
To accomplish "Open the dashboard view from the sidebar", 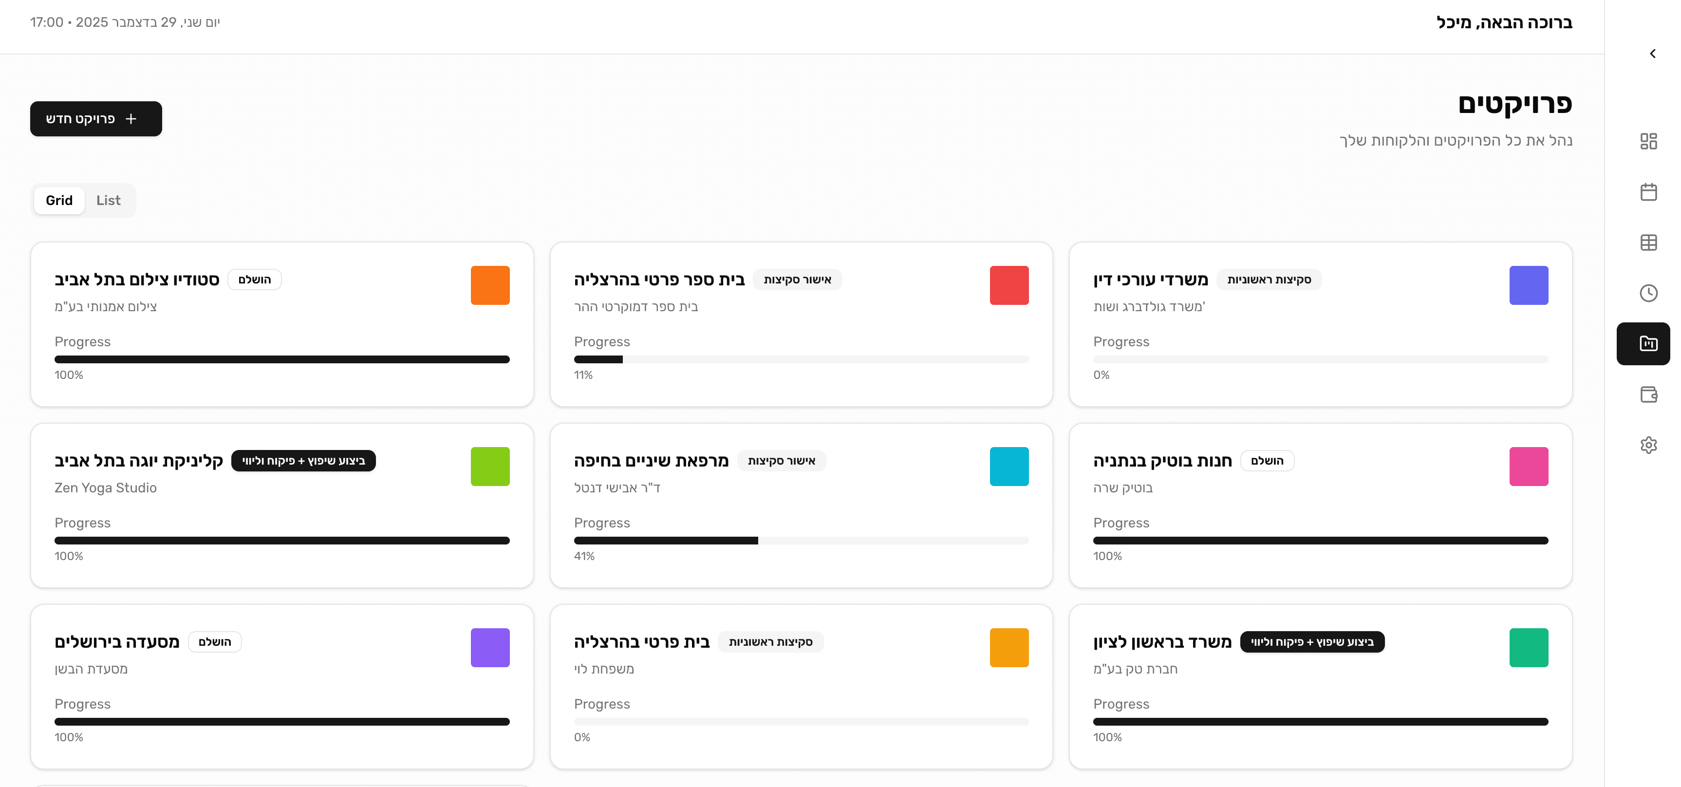I will tap(1650, 141).
